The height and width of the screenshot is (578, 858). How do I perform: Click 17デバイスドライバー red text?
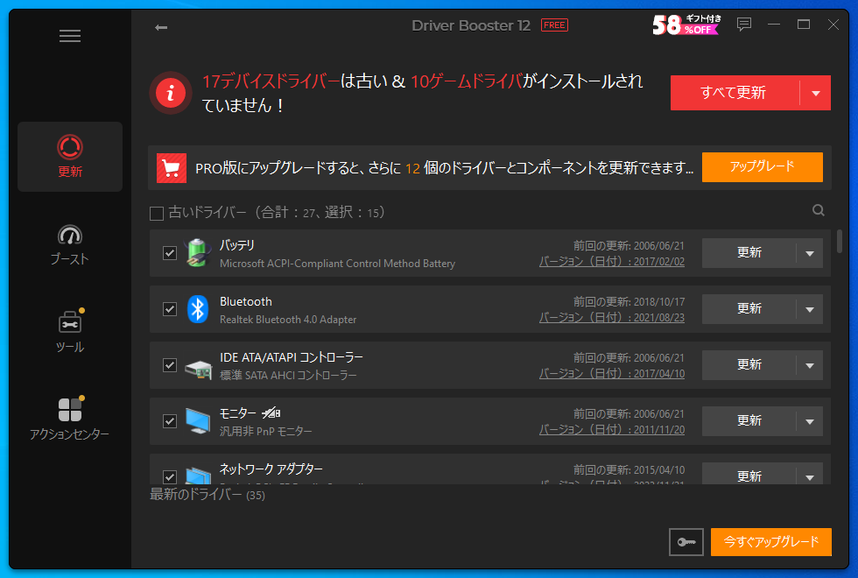tap(271, 81)
